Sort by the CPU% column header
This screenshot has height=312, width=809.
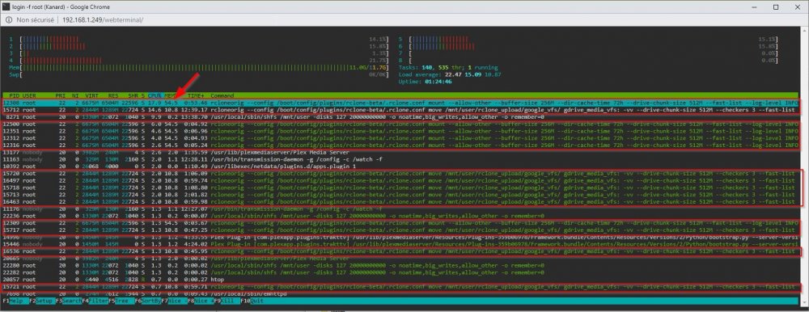(155, 96)
